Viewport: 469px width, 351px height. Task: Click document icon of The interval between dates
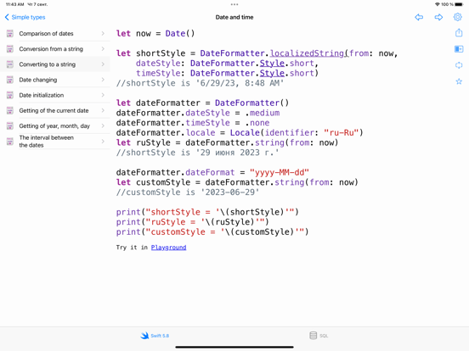point(10,142)
